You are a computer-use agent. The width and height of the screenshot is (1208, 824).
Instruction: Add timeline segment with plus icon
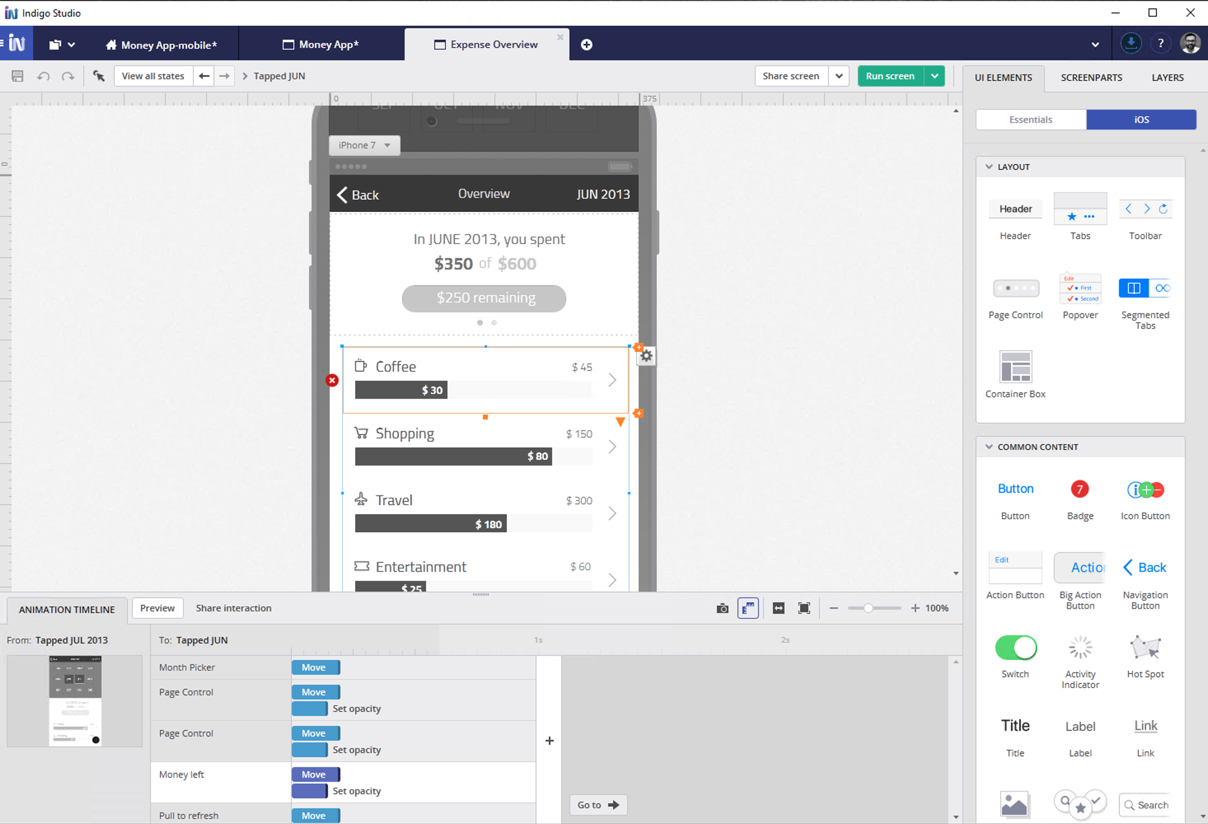point(550,741)
